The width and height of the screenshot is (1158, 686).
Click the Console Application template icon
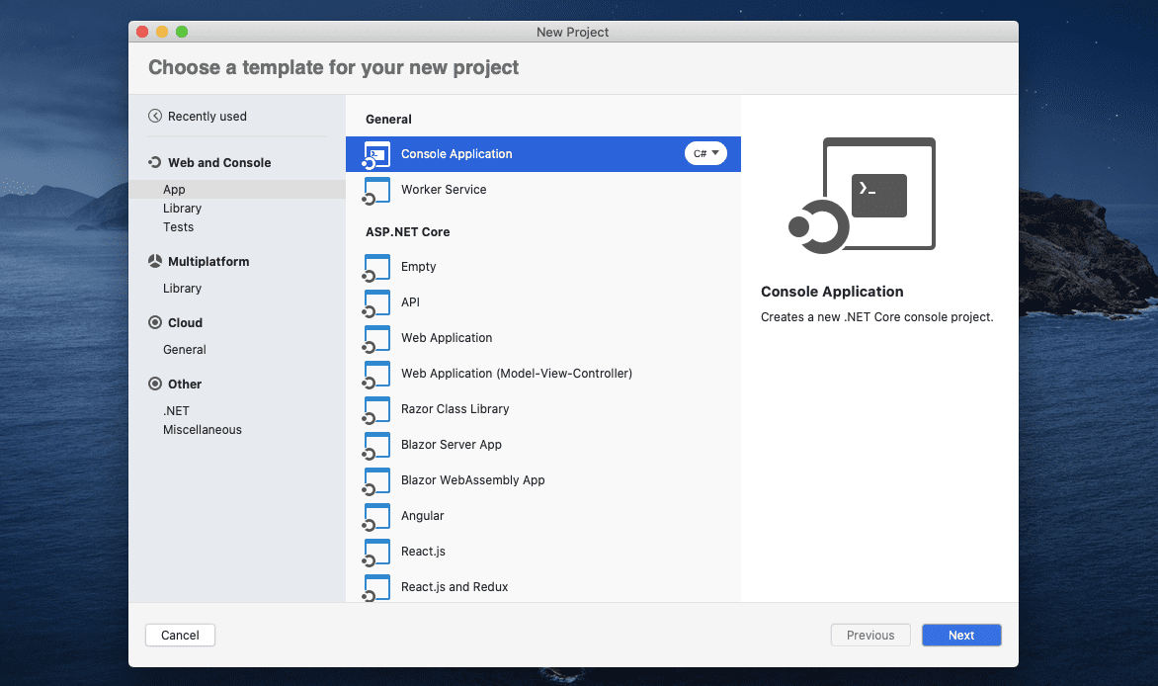(x=376, y=154)
